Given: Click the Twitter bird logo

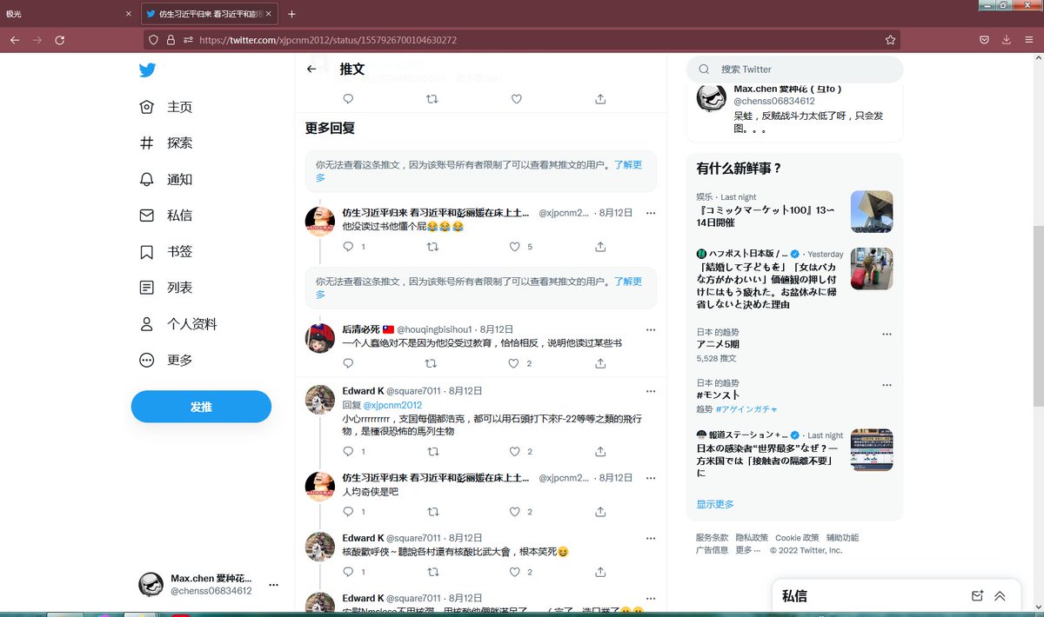Looking at the screenshot, I should click(x=147, y=70).
